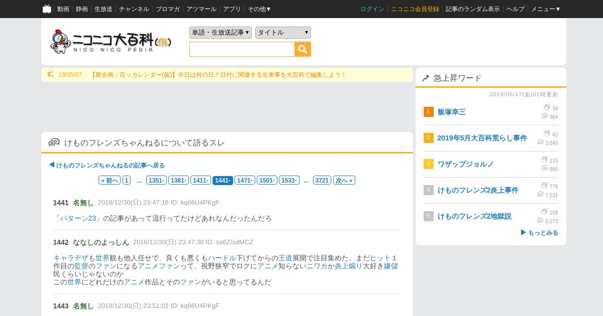The height and width of the screenshot is (316, 603).
Task: Open ワザップジョルノ trending article
Action: [465, 164]
